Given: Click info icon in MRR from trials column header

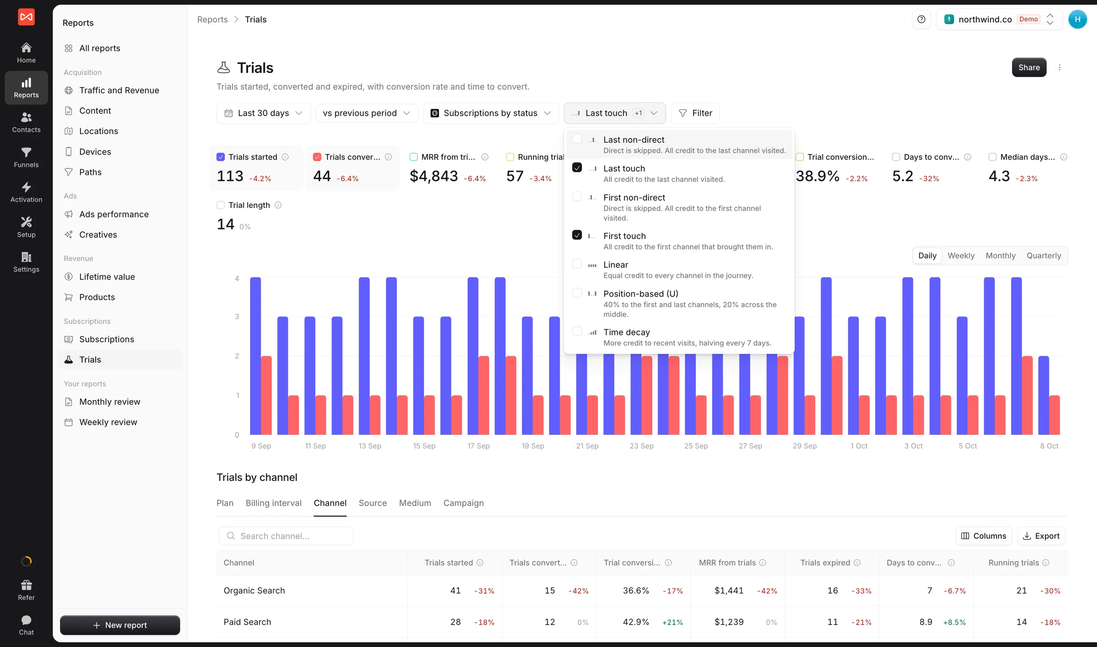Looking at the screenshot, I should click(762, 562).
